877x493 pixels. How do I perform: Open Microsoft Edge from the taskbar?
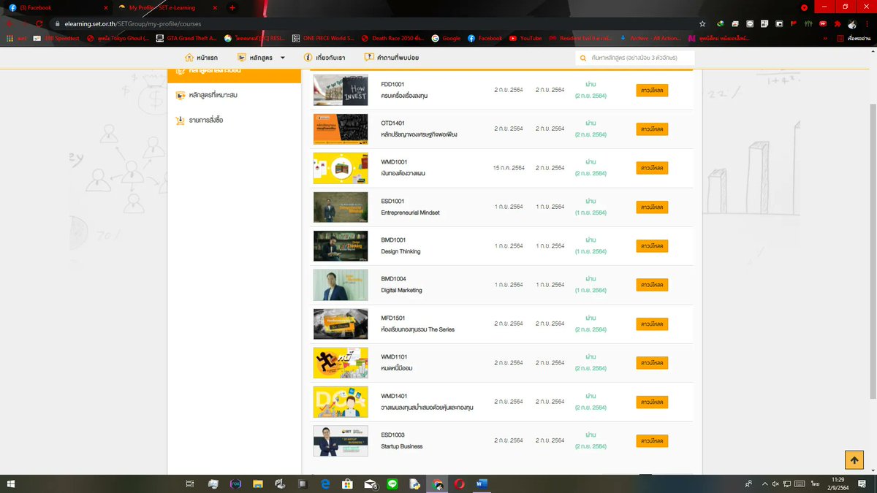coord(325,484)
